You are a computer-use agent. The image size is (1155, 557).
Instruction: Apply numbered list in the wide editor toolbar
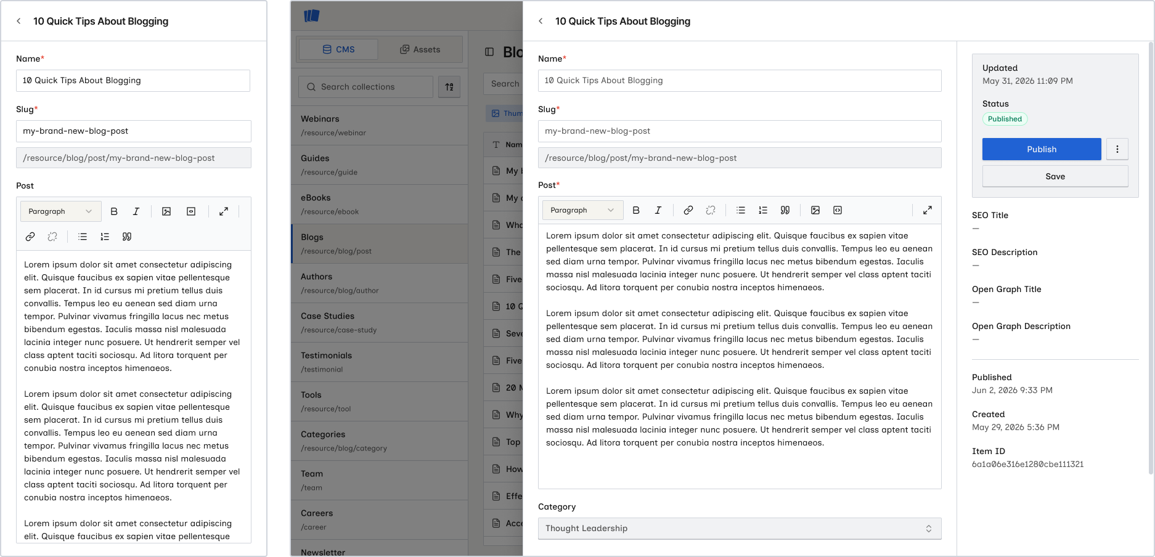pyautogui.click(x=763, y=210)
